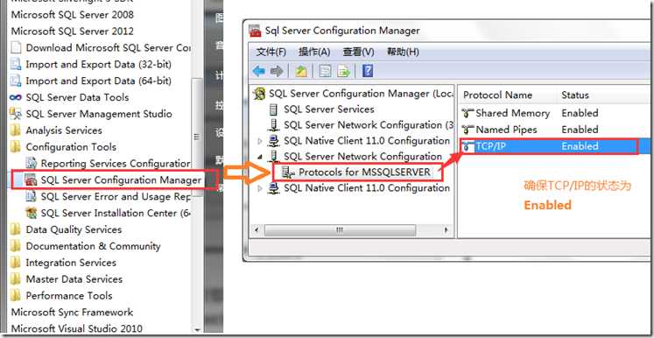Click the Forward arrow toolbar icon

[277, 71]
